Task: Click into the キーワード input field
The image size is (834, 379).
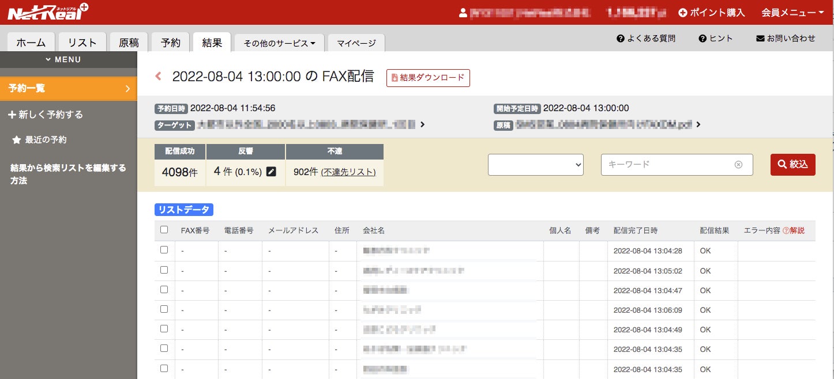Action: (669, 165)
